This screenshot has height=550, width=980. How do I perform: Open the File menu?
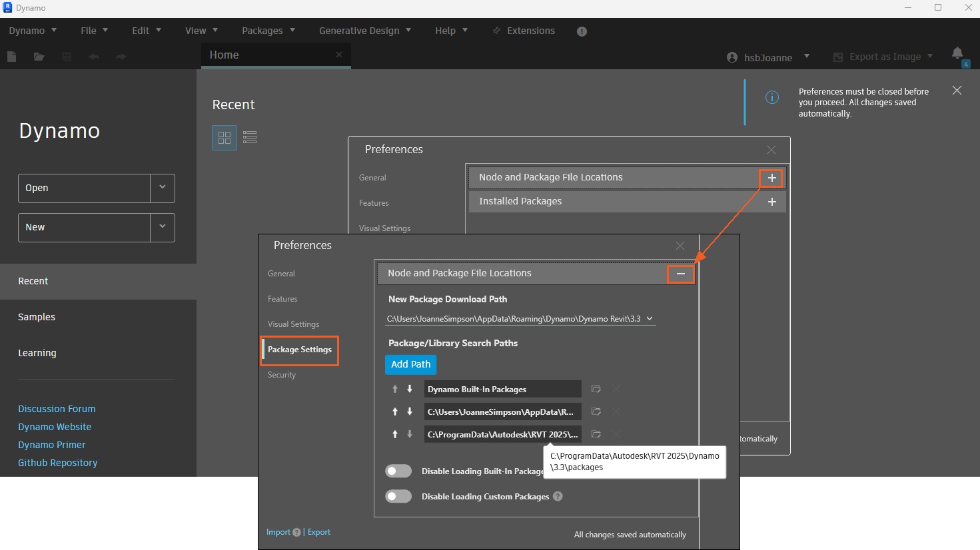(94, 31)
